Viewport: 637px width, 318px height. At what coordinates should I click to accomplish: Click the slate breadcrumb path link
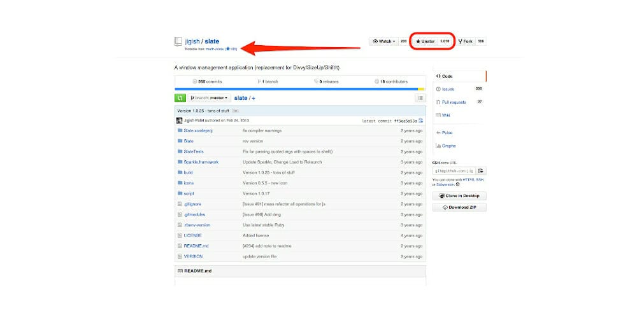[241, 98]
